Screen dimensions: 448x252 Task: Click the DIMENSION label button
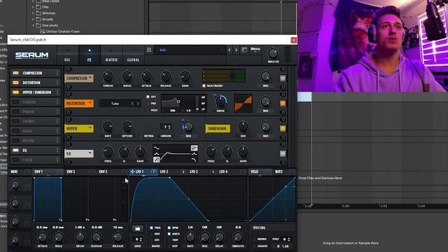[x=218, y=129]
